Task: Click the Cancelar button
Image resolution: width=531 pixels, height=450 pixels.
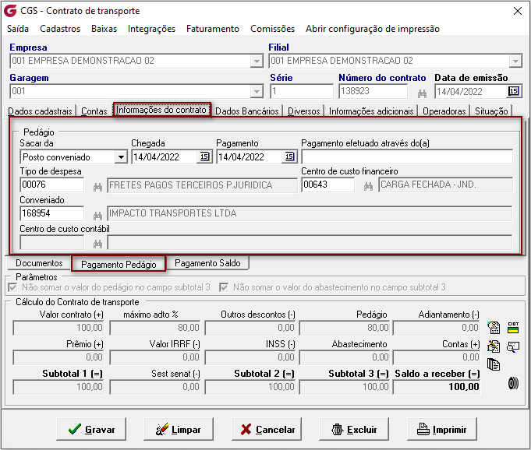Action: [x=267, y=429]
